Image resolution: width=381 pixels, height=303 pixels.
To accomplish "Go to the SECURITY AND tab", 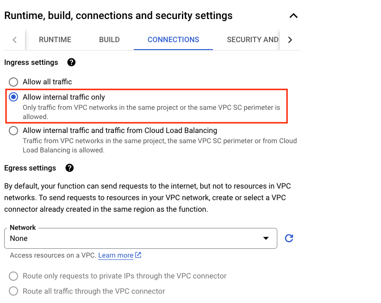I will pyautogui.click(x=252, y=40).
